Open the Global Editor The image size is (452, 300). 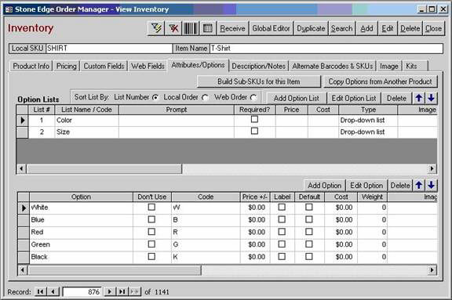pyautogui.click(x=271, y=28)
